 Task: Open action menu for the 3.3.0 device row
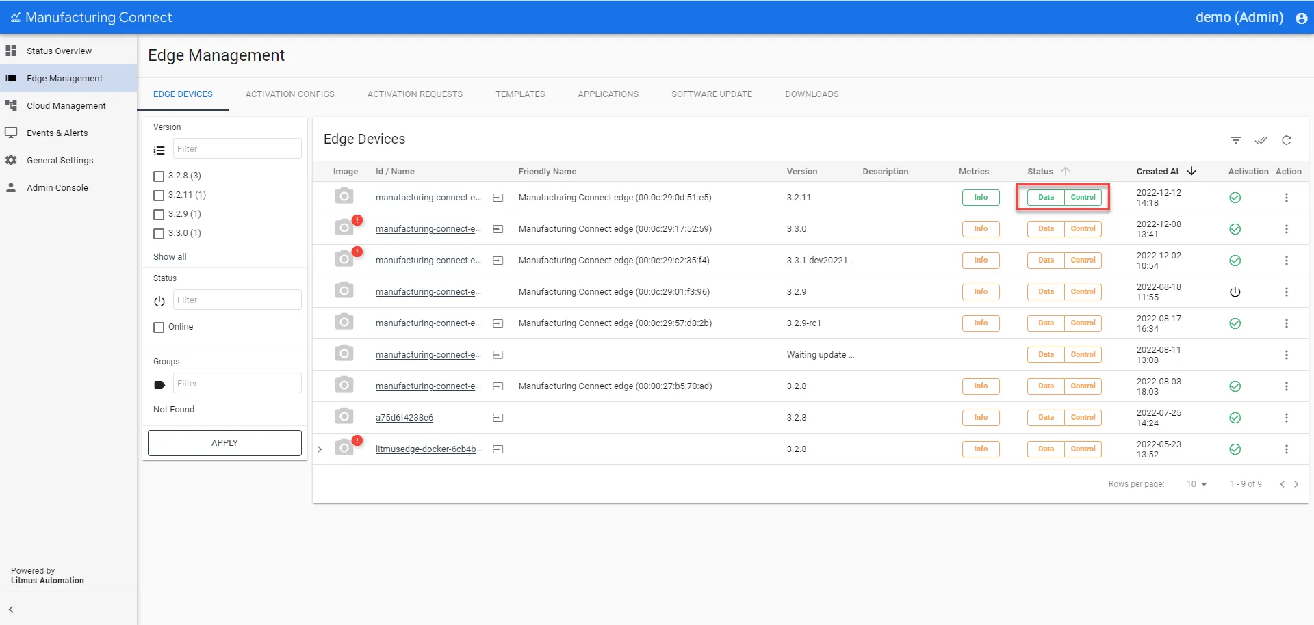coord(1287,229)
